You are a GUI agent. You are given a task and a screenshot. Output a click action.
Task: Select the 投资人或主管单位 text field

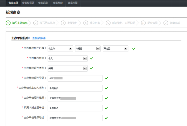75,108
